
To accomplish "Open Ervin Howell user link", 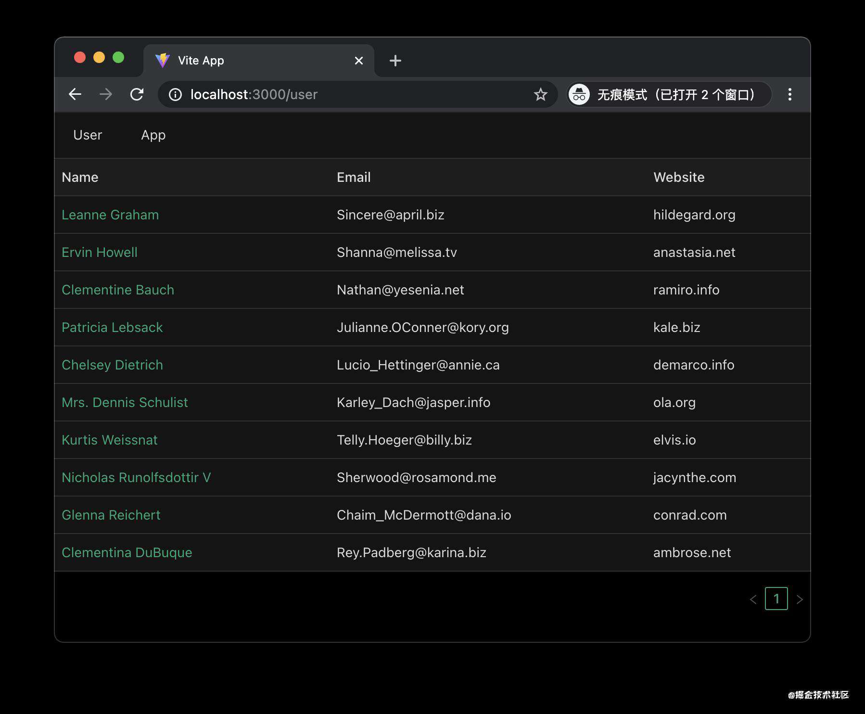I will [100, 253].
